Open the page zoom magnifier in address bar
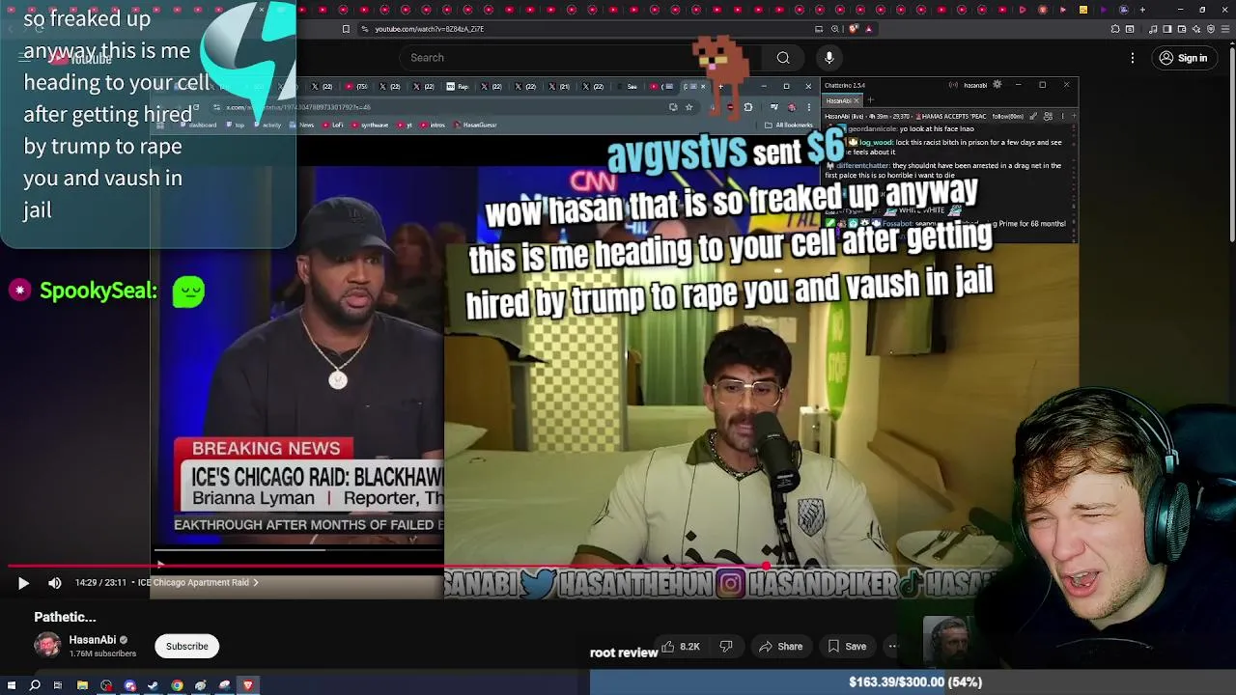The image size is (1236, 695). click(835, 29)
